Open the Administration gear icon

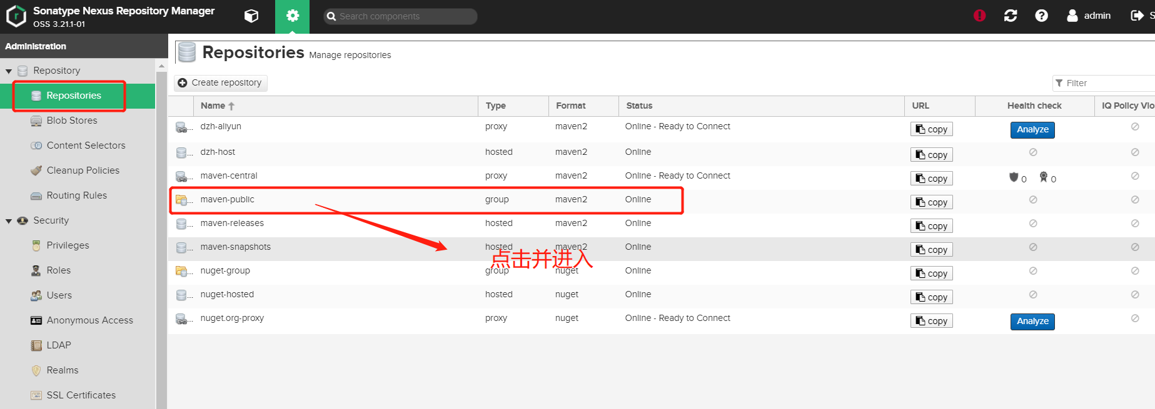[292, 16]
